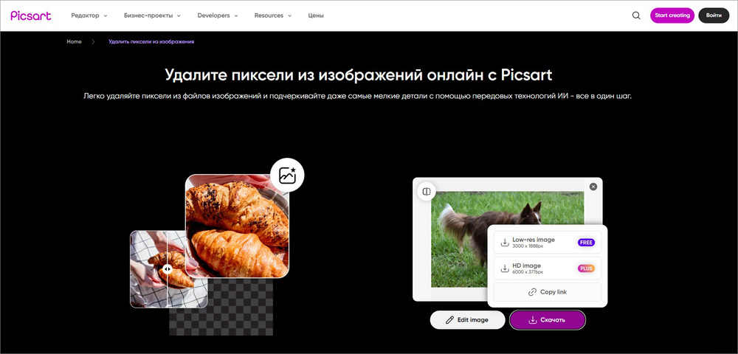The width and height of the screenshot is (738, 354).
Task: Expand the Developers menu
Action: [218, 15]
